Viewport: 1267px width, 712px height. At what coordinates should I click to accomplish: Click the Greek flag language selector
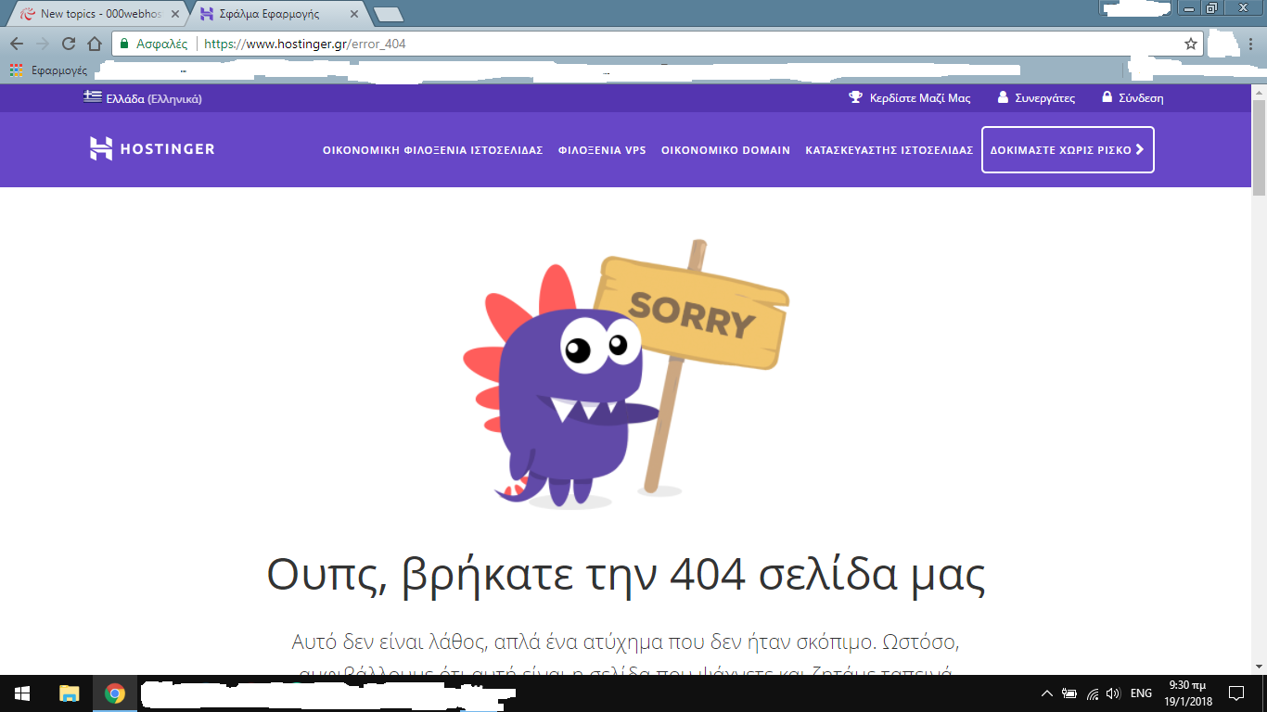pyautogui.click(x=93, y=97)
